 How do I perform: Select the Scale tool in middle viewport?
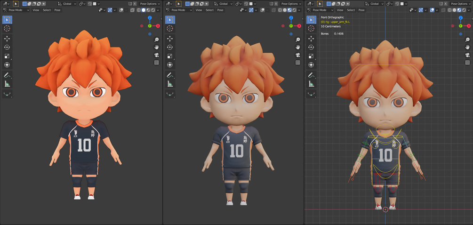pos(170,56)
